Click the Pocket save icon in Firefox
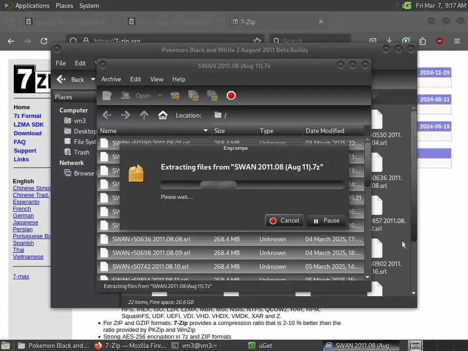 tap(373, 41)
